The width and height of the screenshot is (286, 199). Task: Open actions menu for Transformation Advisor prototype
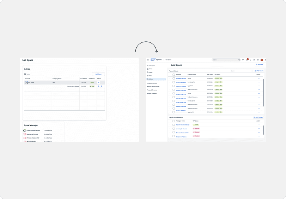click(259, 125)
